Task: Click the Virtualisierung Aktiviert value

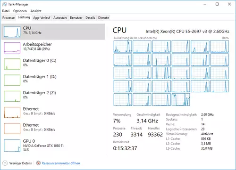Action: click(x=207, y=134)
